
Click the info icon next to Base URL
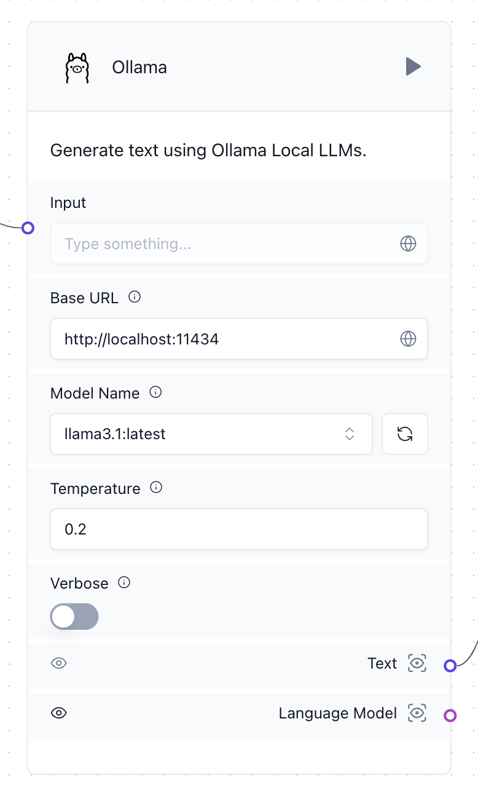pyautogui.click(x=134, y=297)
